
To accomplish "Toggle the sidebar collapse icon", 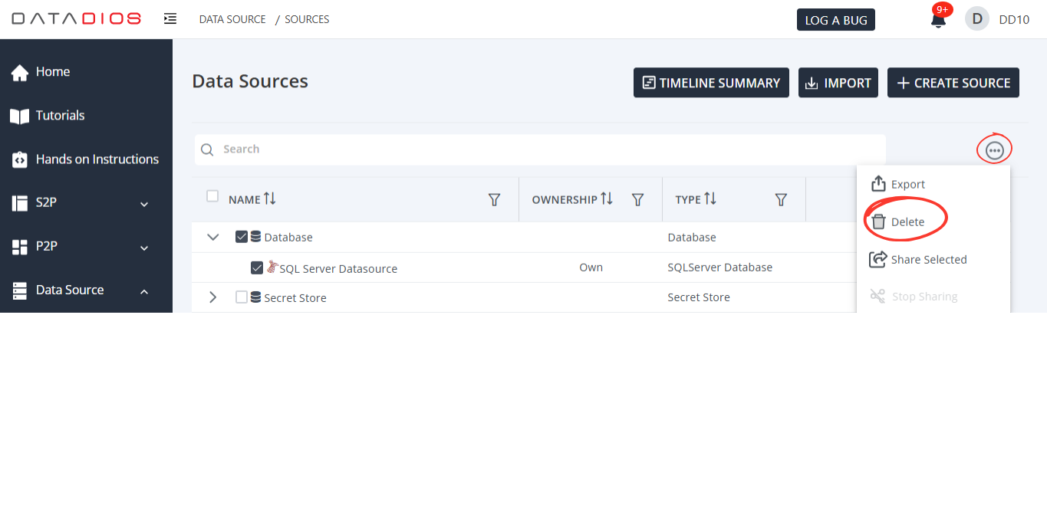I will coord(170,18).
